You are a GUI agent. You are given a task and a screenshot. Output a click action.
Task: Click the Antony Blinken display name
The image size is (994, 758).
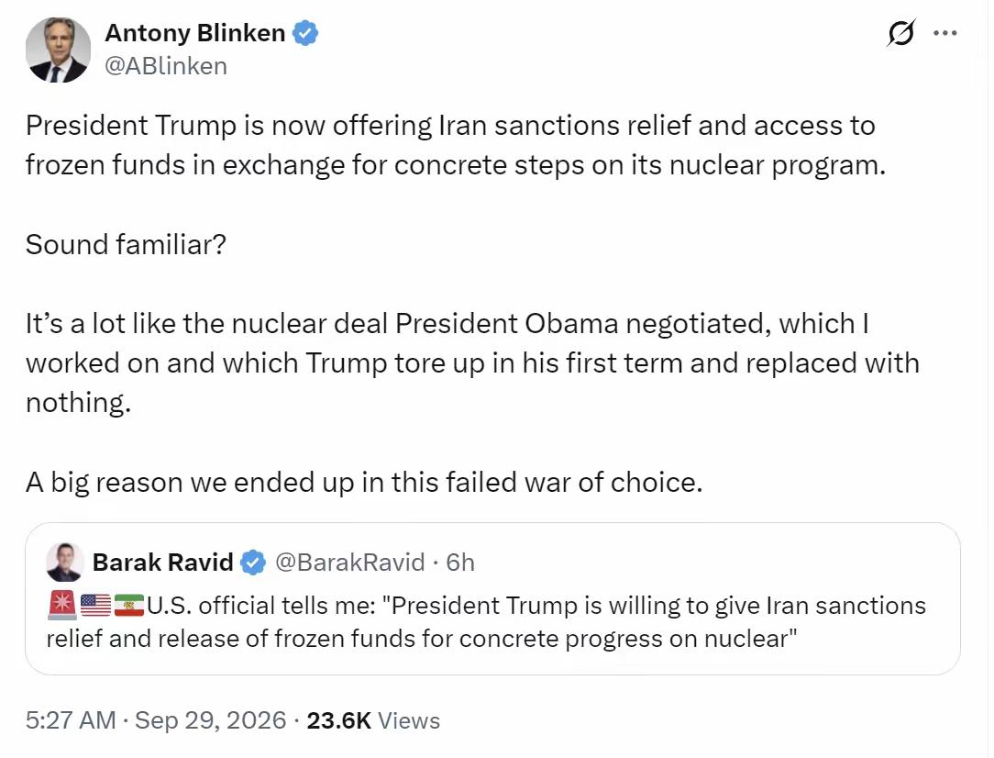click(195, 33)
